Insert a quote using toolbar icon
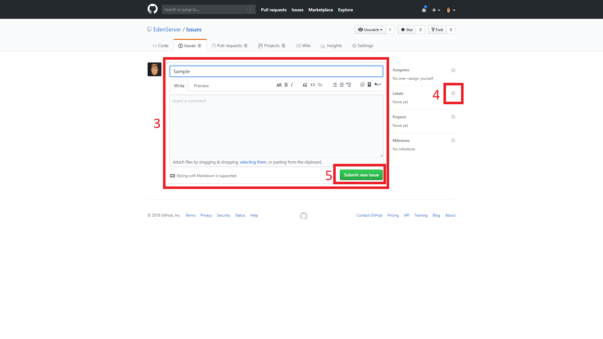This screenshot has height=339, width=603. tap(305, 85)
